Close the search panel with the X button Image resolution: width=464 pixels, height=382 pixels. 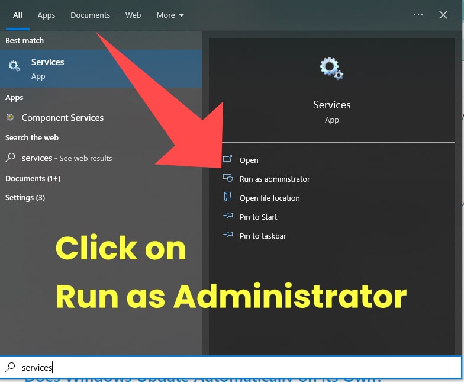point(443,15)
